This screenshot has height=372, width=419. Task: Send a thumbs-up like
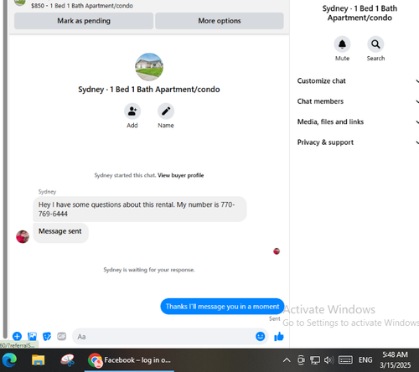point(279,337)
